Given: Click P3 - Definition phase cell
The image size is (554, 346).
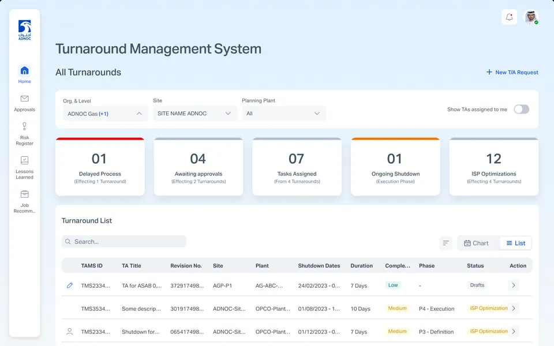Looking at the screenshot, I should click(436, 332).
